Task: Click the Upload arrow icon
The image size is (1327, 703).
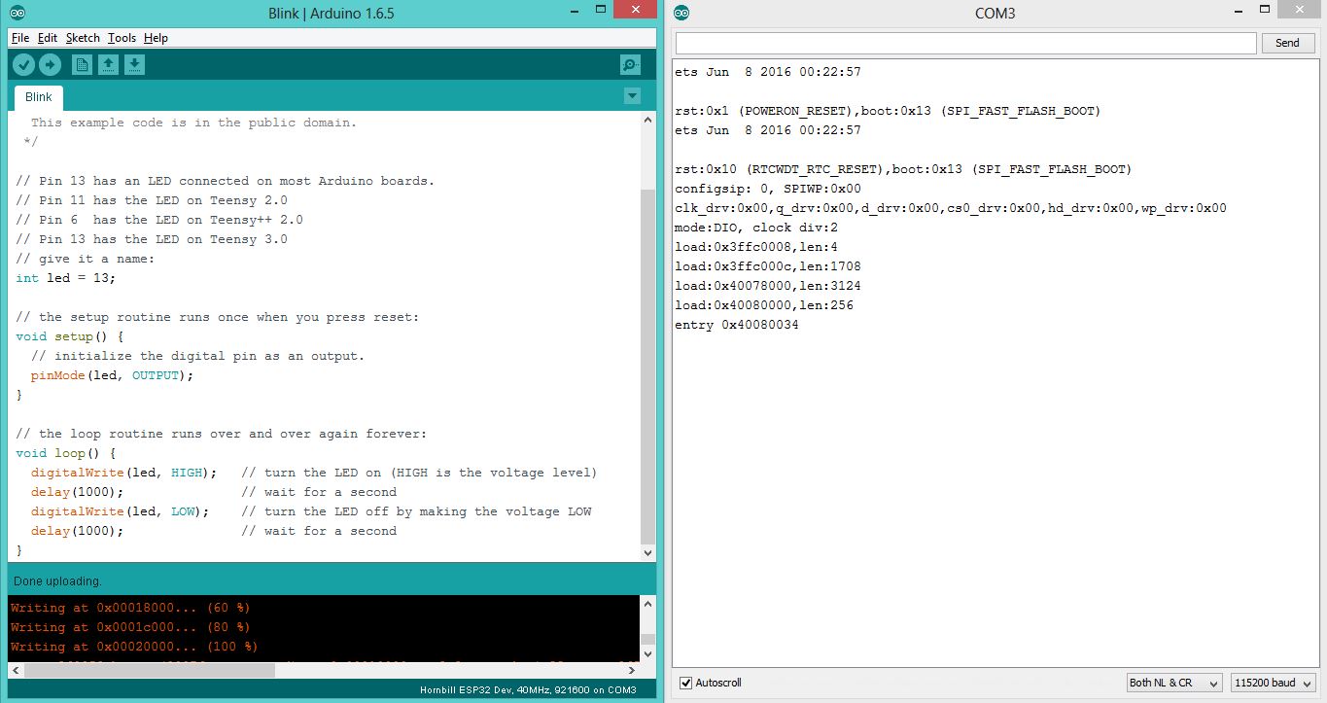Action: (x=50, y=65)
